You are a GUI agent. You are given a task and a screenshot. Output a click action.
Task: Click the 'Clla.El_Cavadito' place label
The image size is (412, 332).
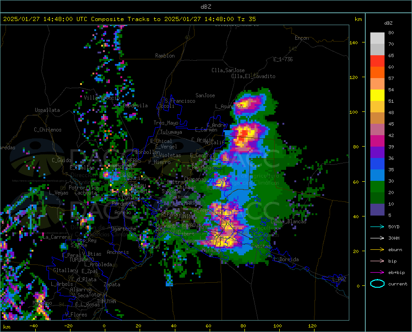tap(253, 77)
